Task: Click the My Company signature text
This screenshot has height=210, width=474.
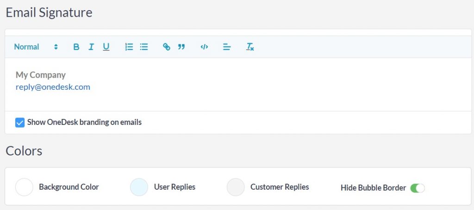Action: coord(41,75)
